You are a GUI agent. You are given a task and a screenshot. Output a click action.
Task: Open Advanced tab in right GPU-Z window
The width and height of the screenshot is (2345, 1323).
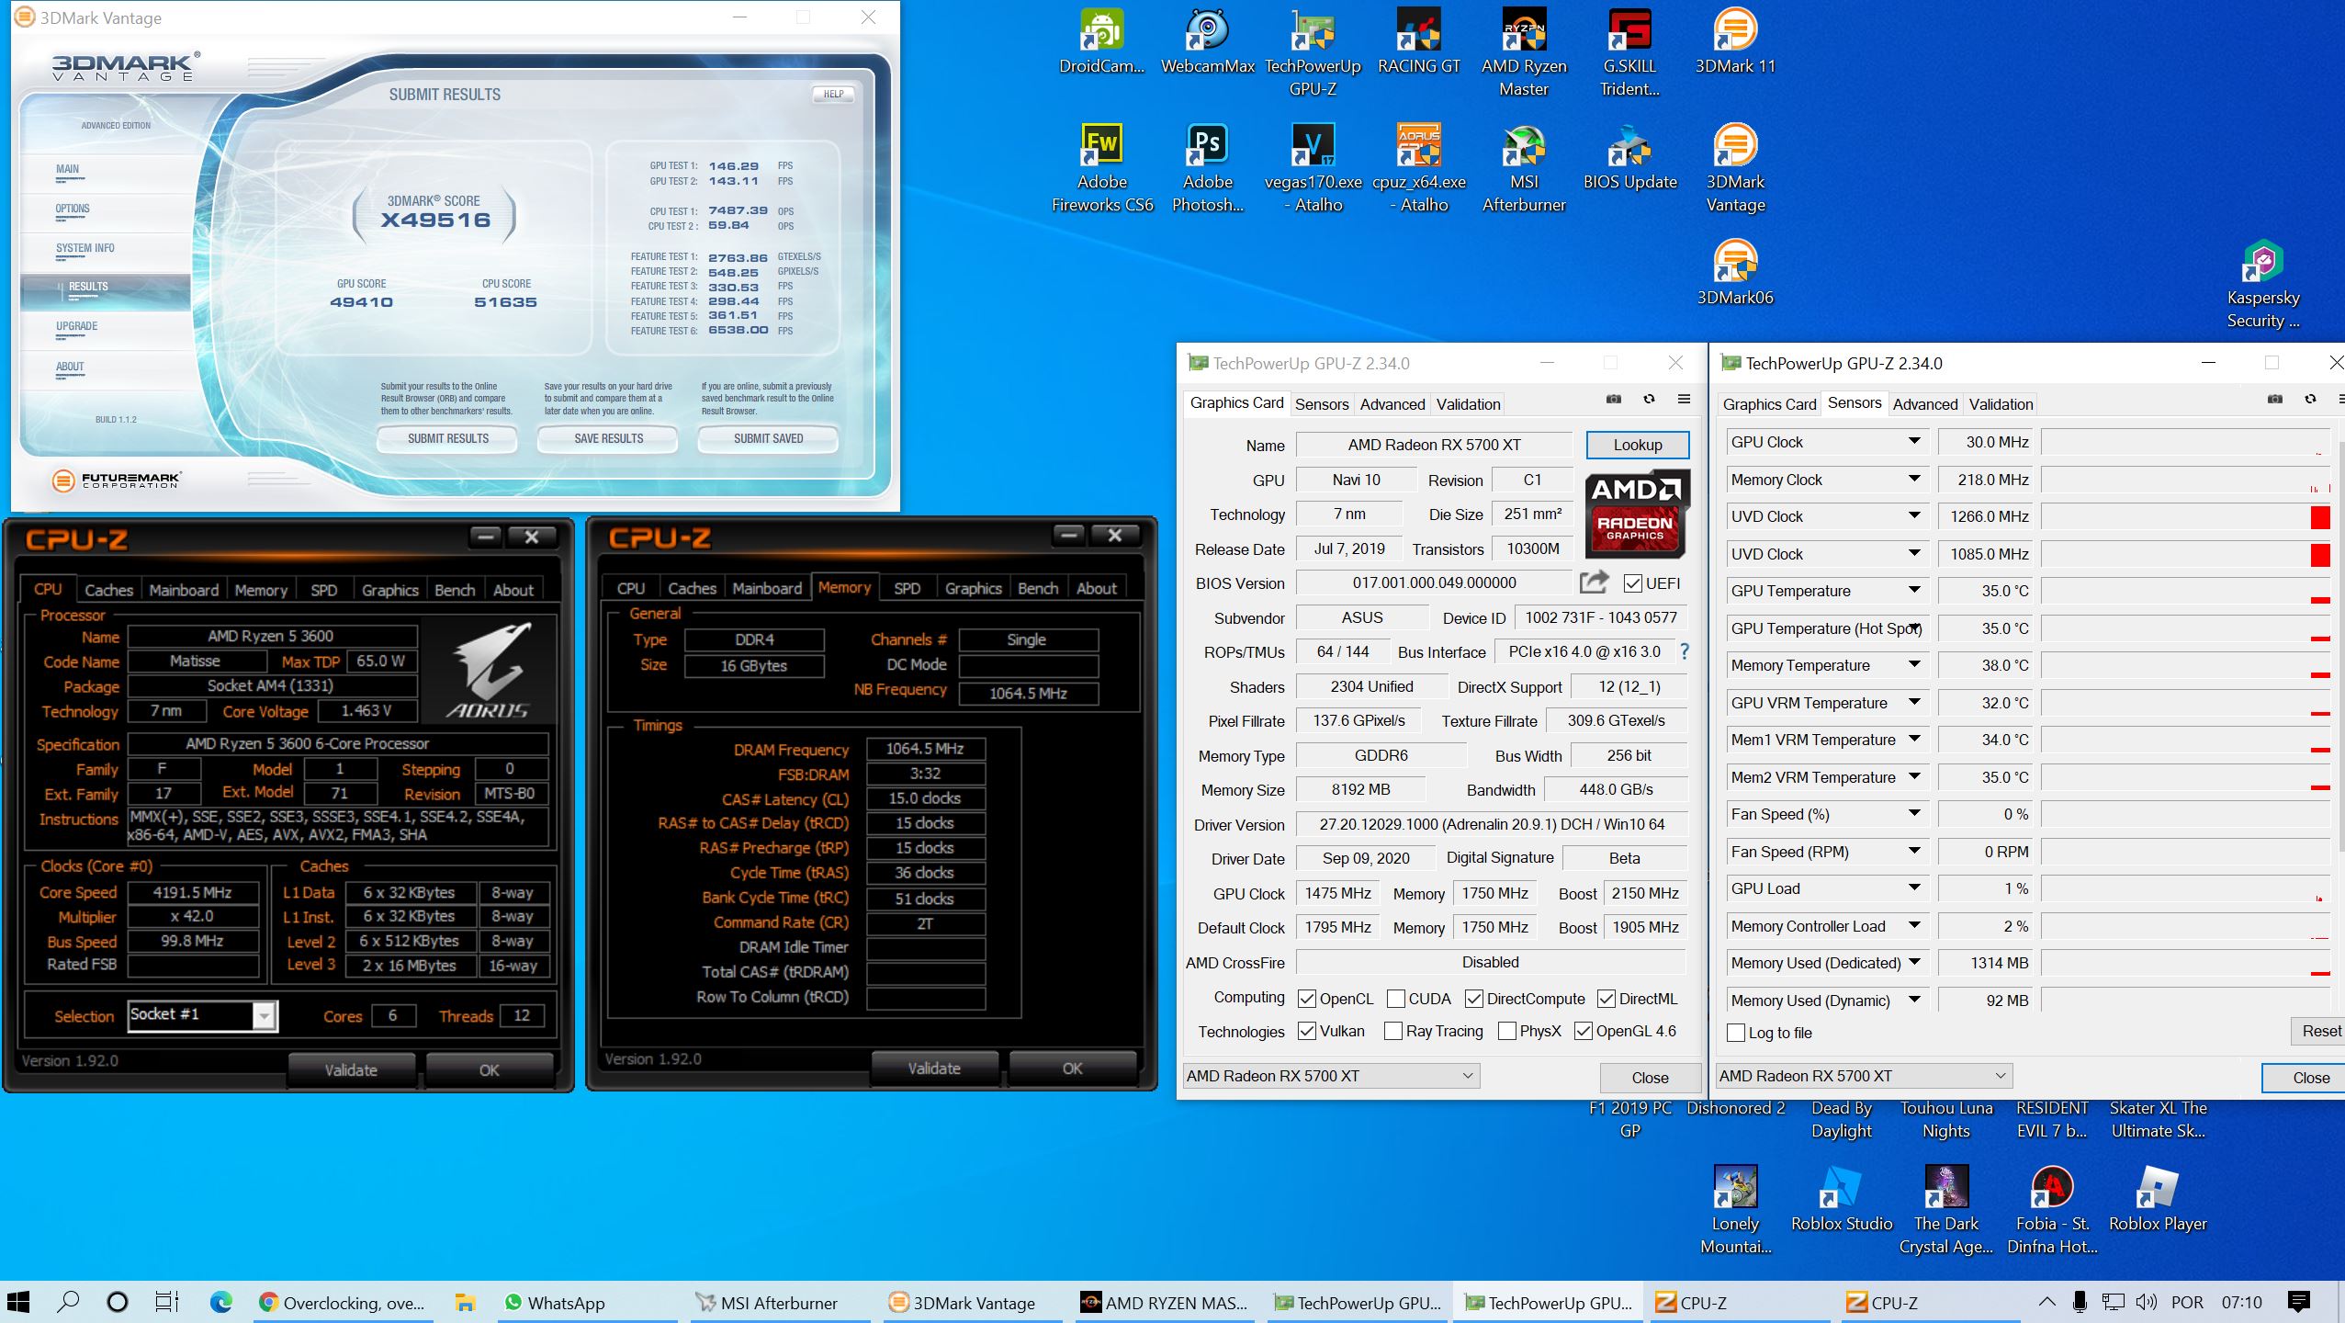click(1925, 404)
